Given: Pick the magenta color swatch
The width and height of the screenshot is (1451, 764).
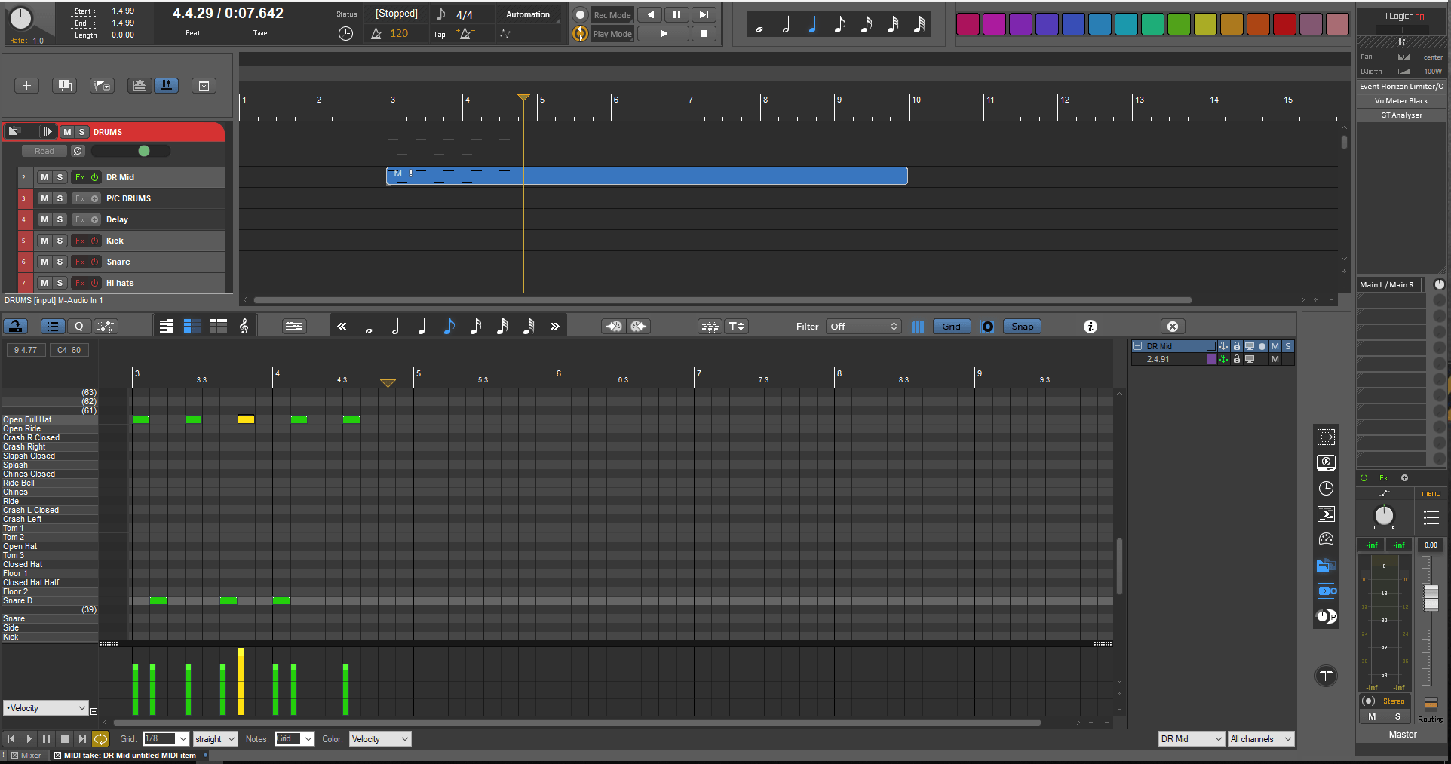Looking at the screenshot, I should pyautogui.click(x=994, y=25).
